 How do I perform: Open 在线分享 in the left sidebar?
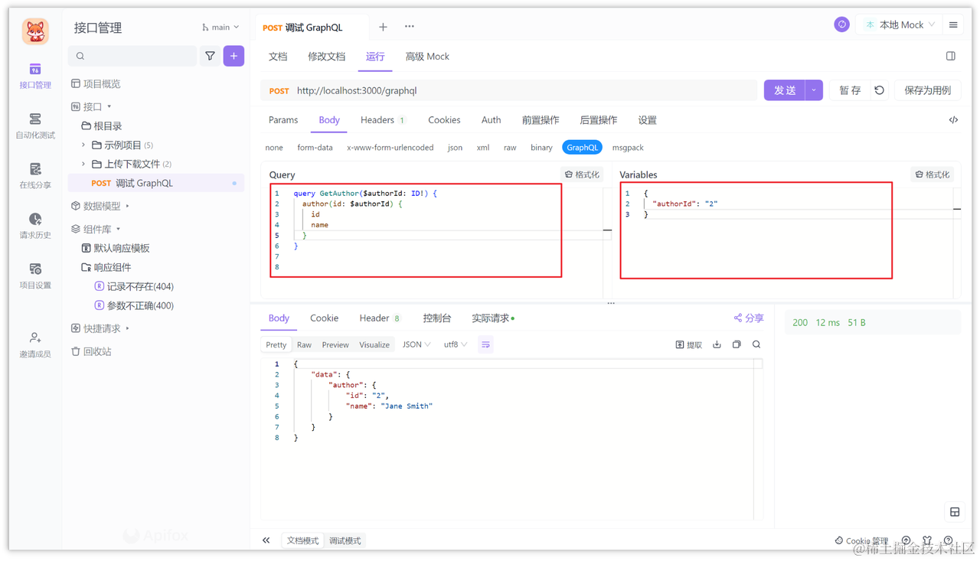click(x=35, y=176)
